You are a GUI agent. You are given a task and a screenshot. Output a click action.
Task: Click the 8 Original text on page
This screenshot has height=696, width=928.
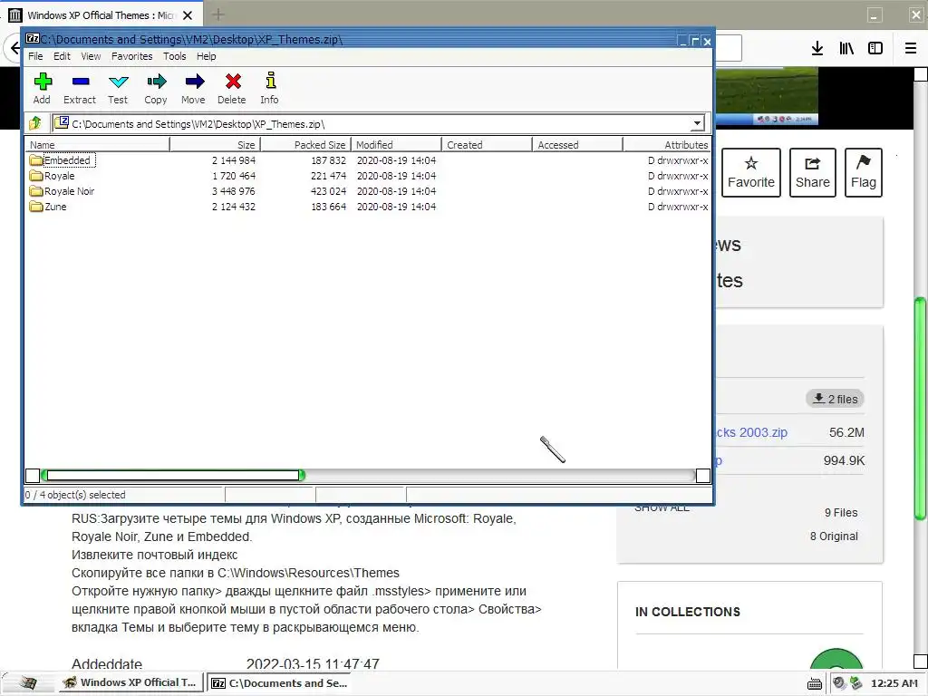click(x=834, y=536)
